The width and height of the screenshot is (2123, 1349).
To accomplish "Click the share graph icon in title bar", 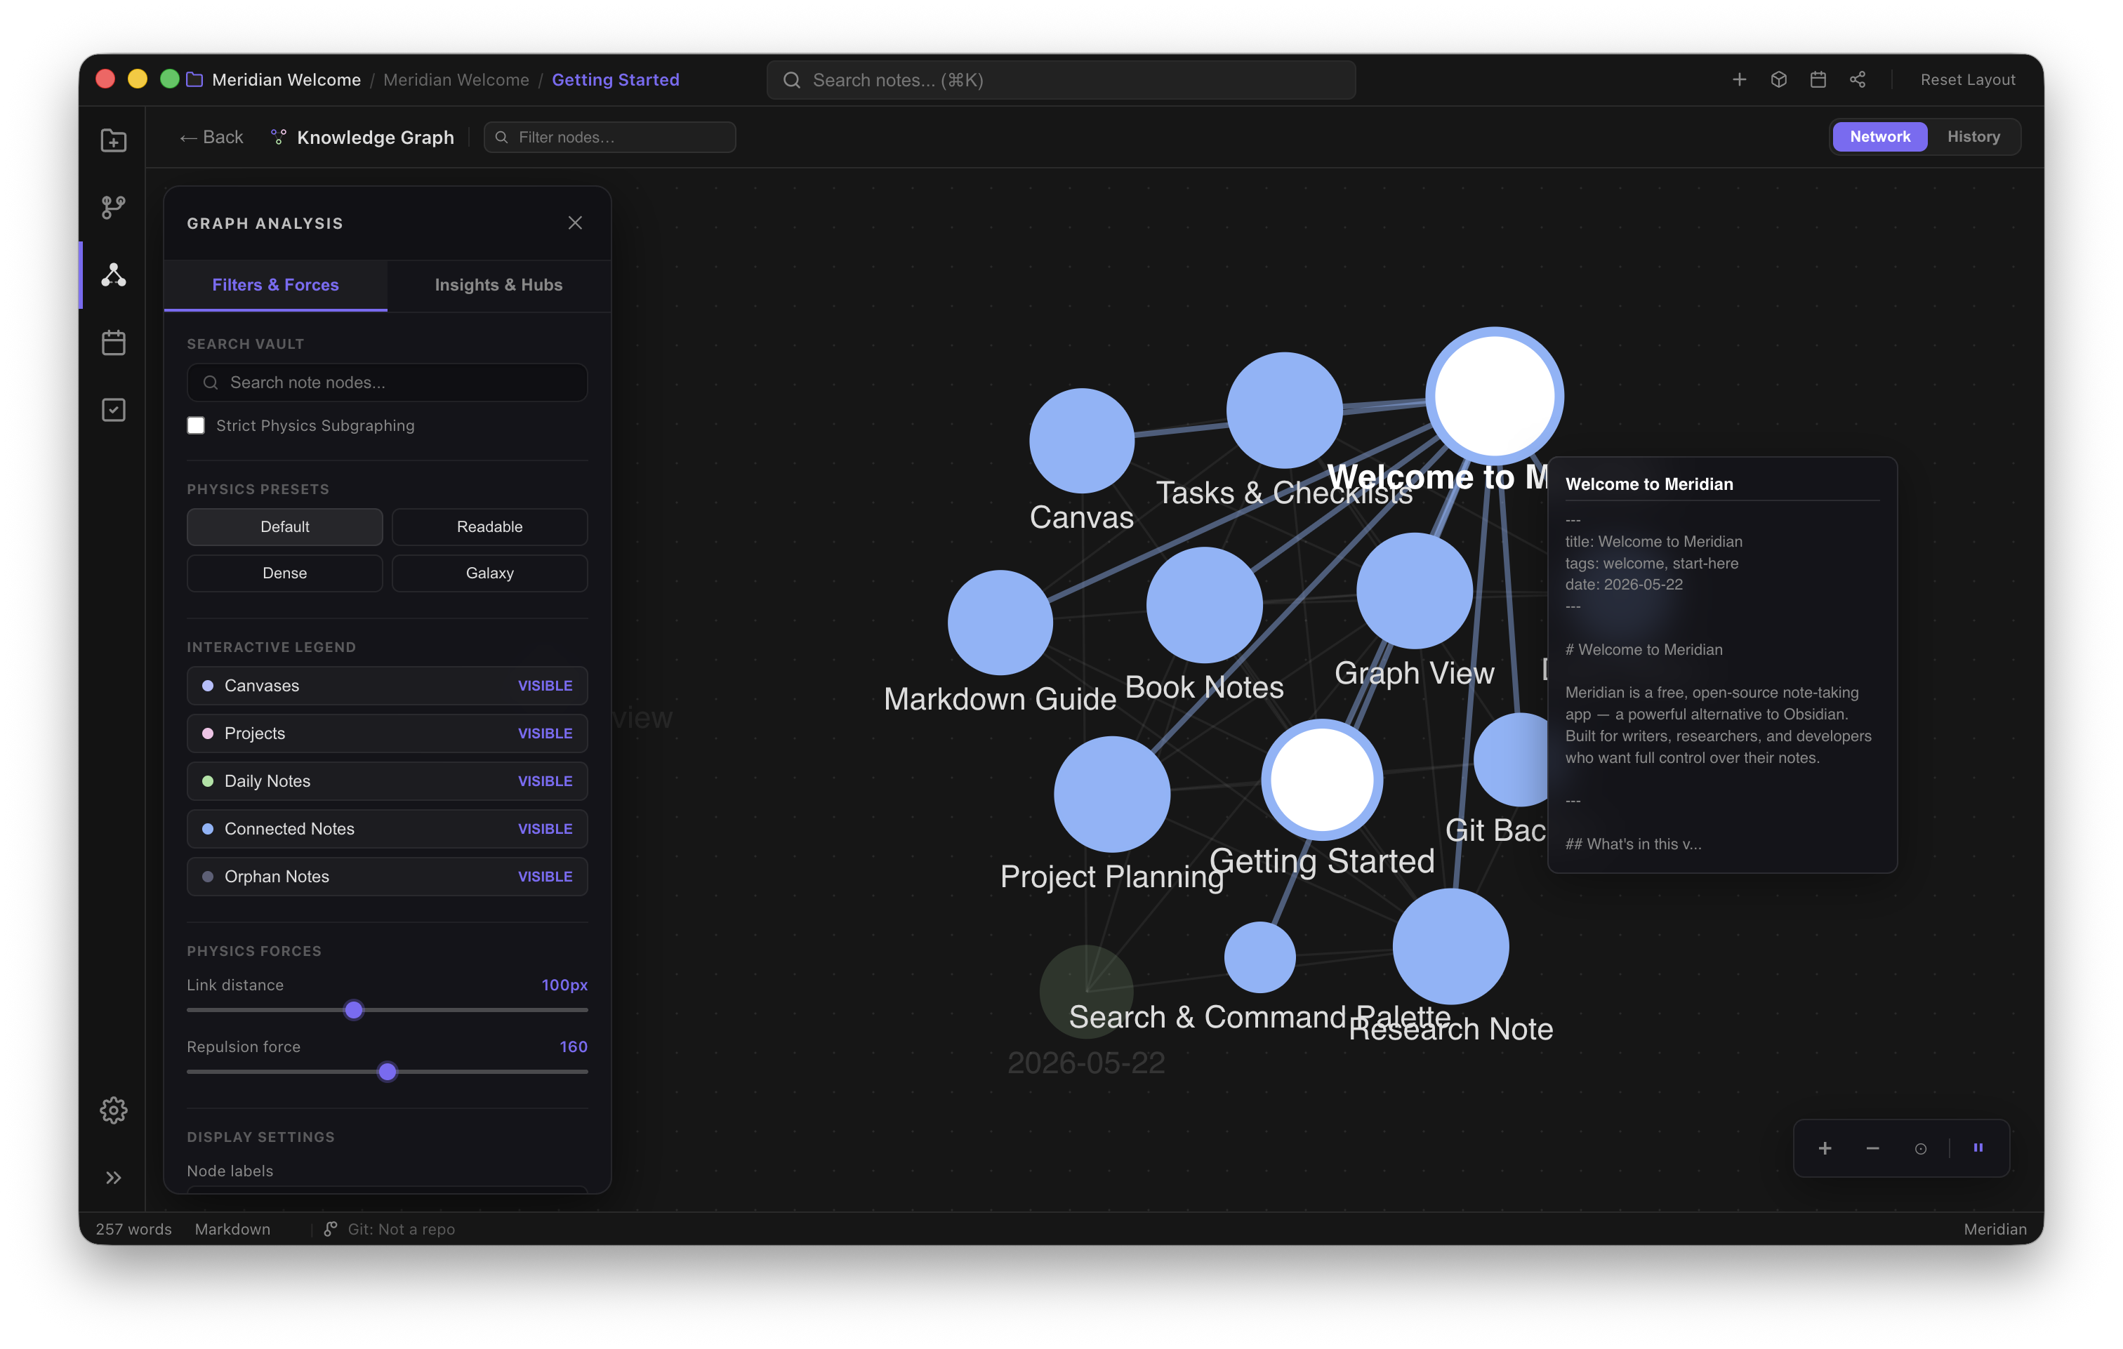I will [x=1858, y=79].
